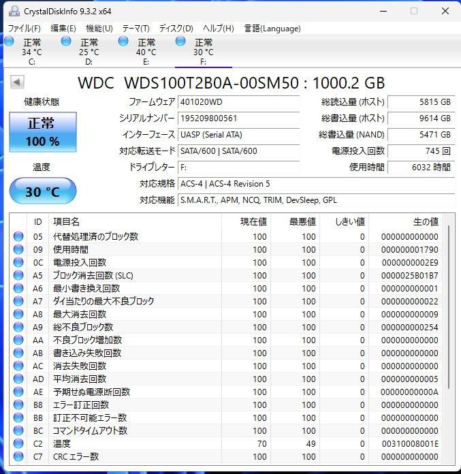Click the CrystalDiskInfo title bar icon

coord(14,11)
